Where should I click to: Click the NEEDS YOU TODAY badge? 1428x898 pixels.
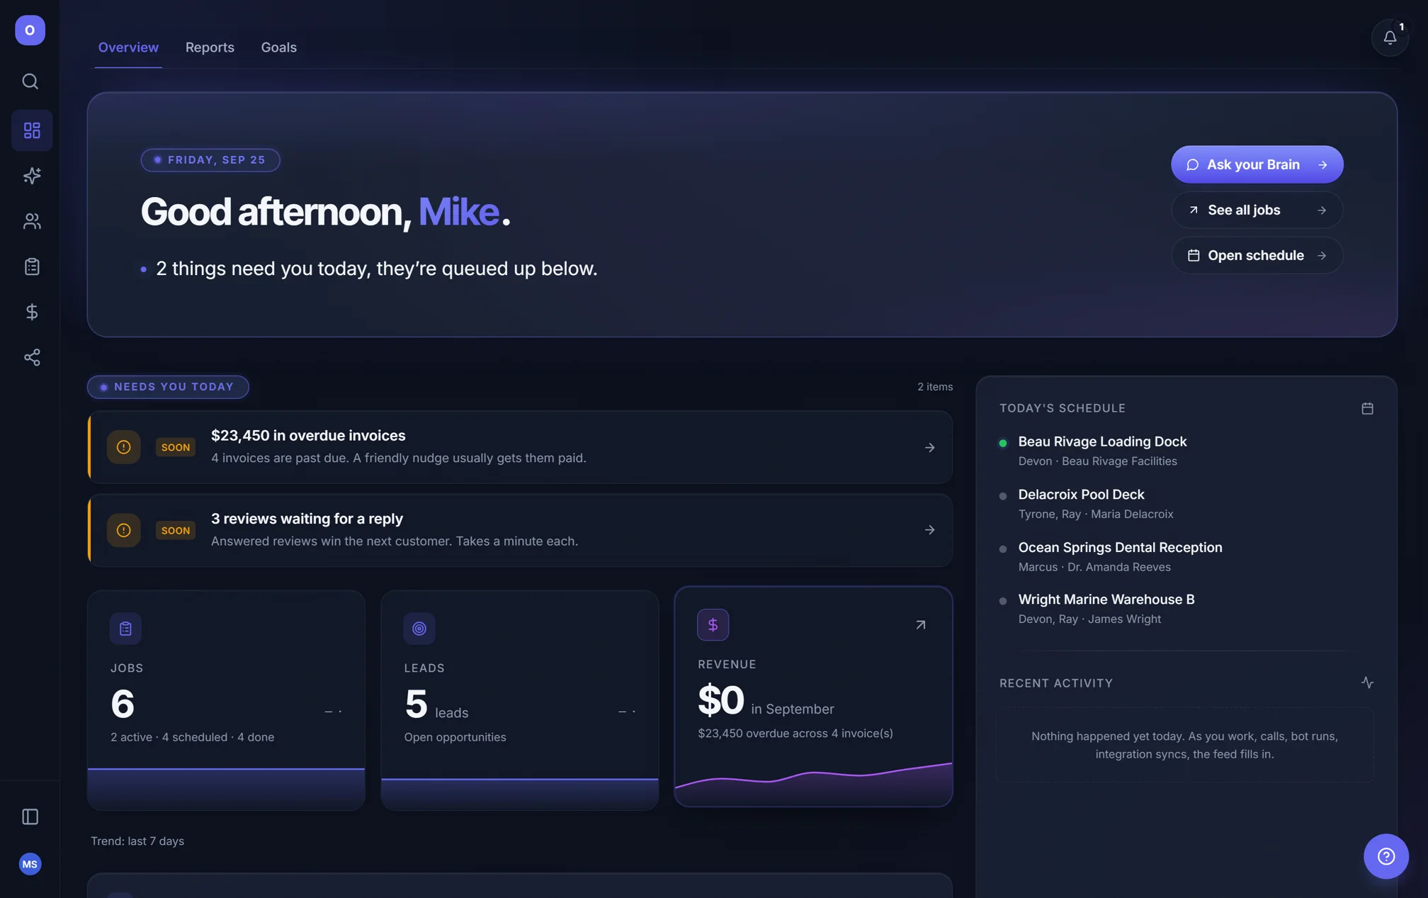tap(168, 387)
